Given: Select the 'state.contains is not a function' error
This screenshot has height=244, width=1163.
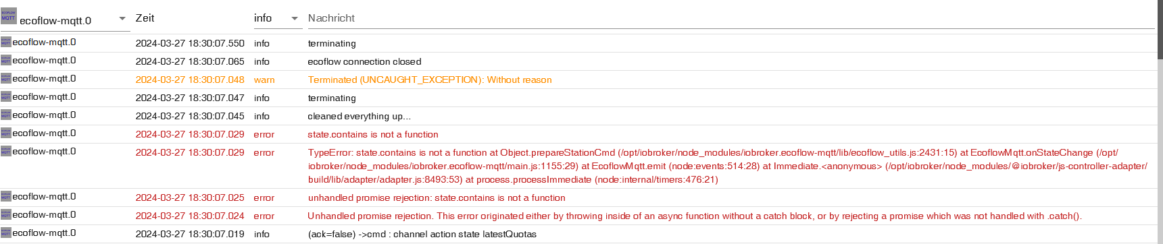Looking at the screenshot, I should click(x=373, y=134).
